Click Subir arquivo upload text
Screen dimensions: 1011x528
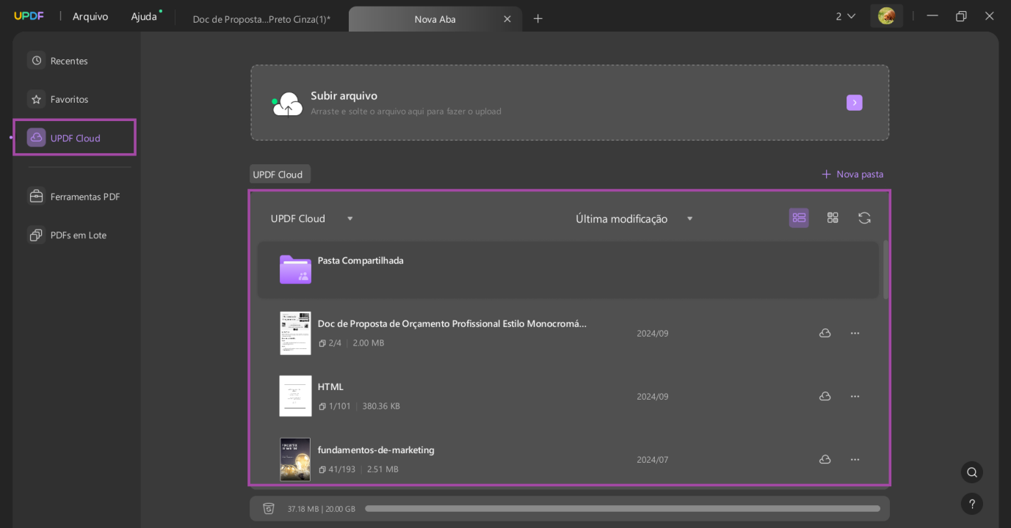pos(344,95)
